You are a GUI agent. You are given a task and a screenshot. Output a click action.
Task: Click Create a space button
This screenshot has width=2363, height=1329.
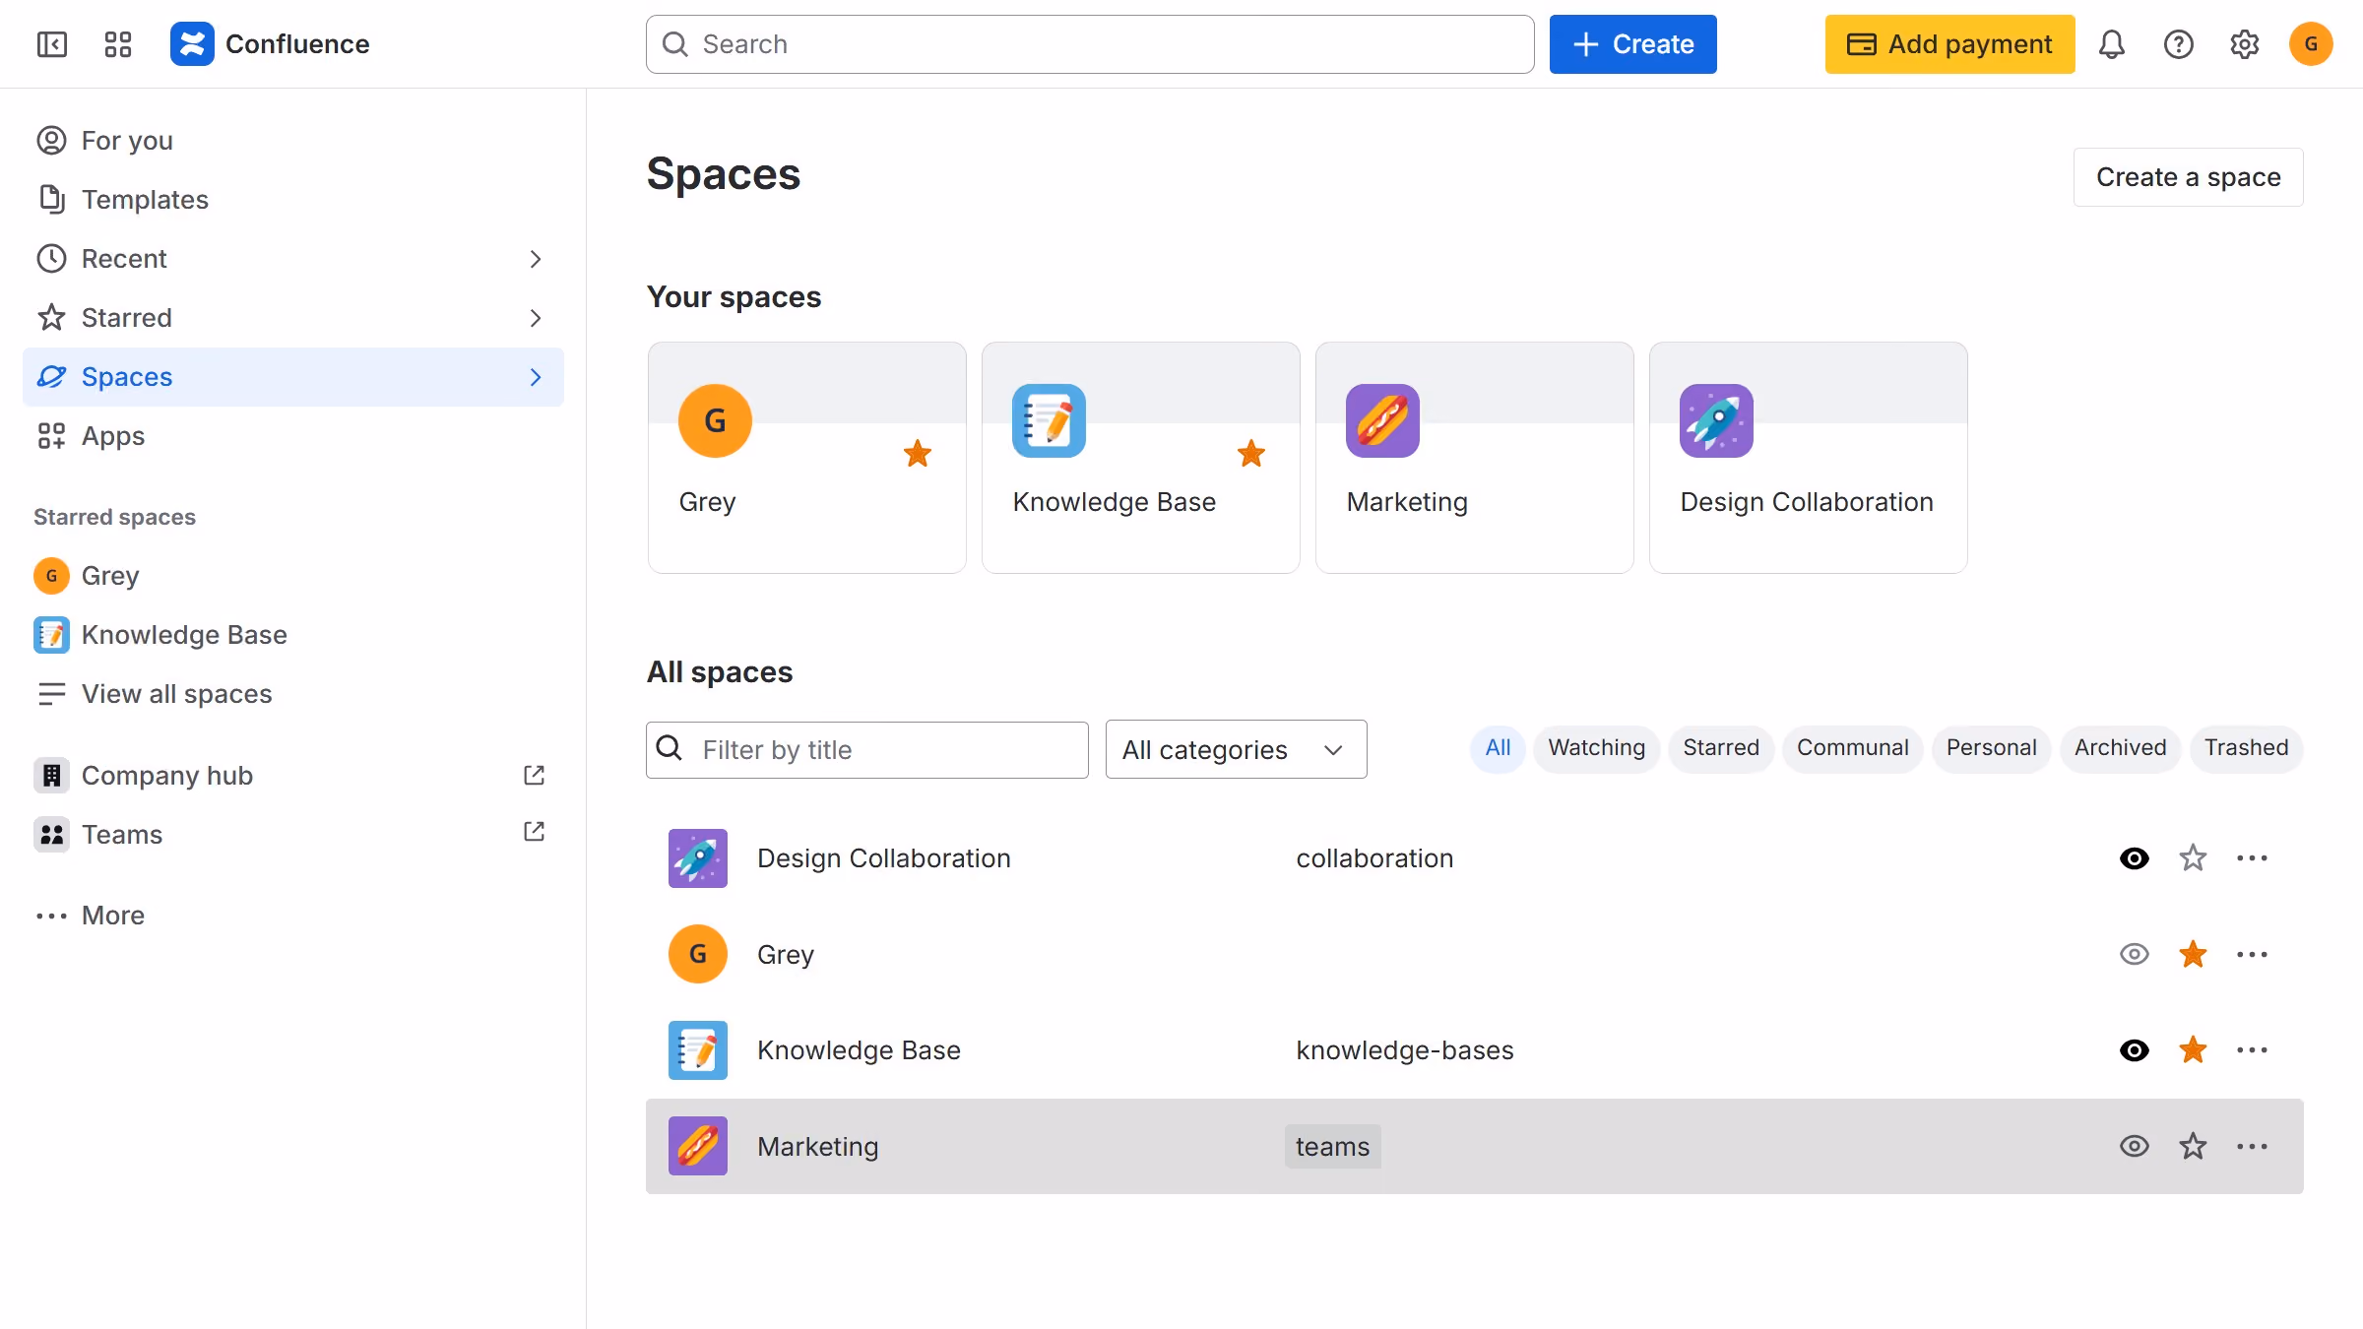pyautogui.click(x=2188, y=177)
